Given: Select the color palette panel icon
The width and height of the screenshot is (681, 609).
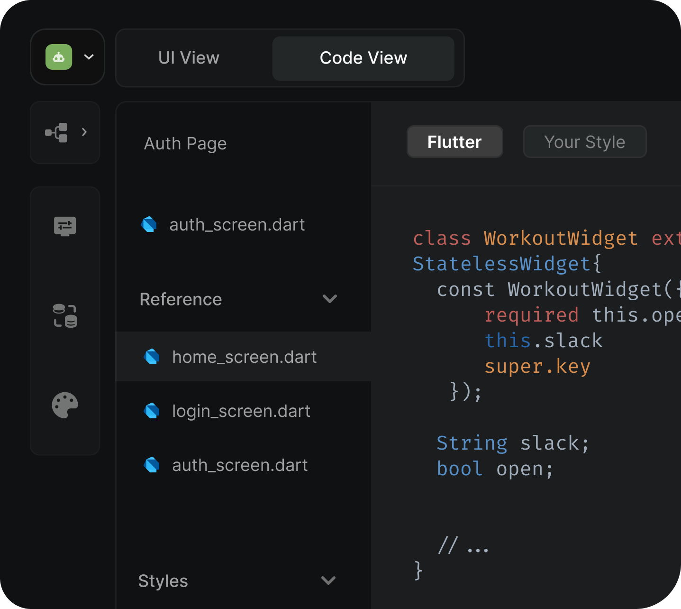Looking at the screenshot, I should click(65, 405).
